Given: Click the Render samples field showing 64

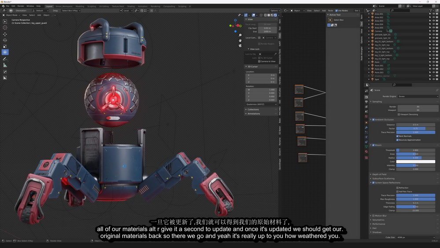Looking at the screenshot, I should pyautogui.click(x=418, y=107).
